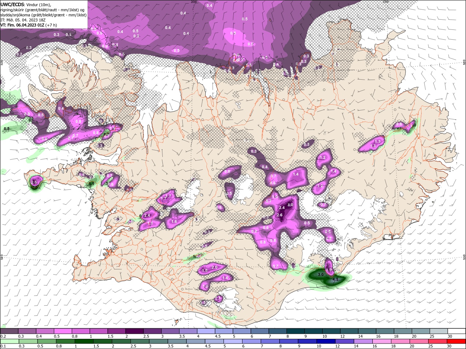This screenshot has width=466, height=349.
Task: Click the 'slydda/snjókoma' legend description line
Action: 43,15
